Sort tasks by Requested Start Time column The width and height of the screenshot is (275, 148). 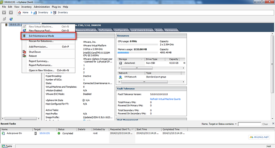click(122, 129)
